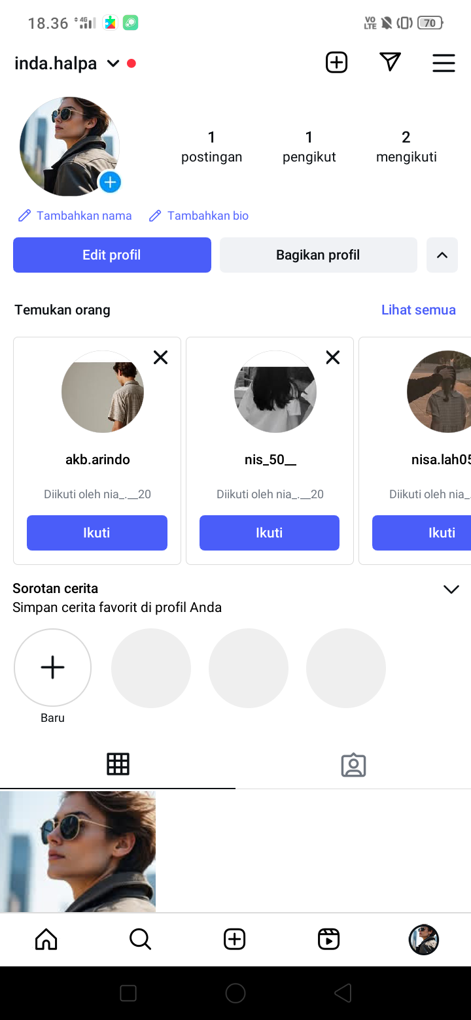Open Reels icon in bottom bar

tap(328, 940)
